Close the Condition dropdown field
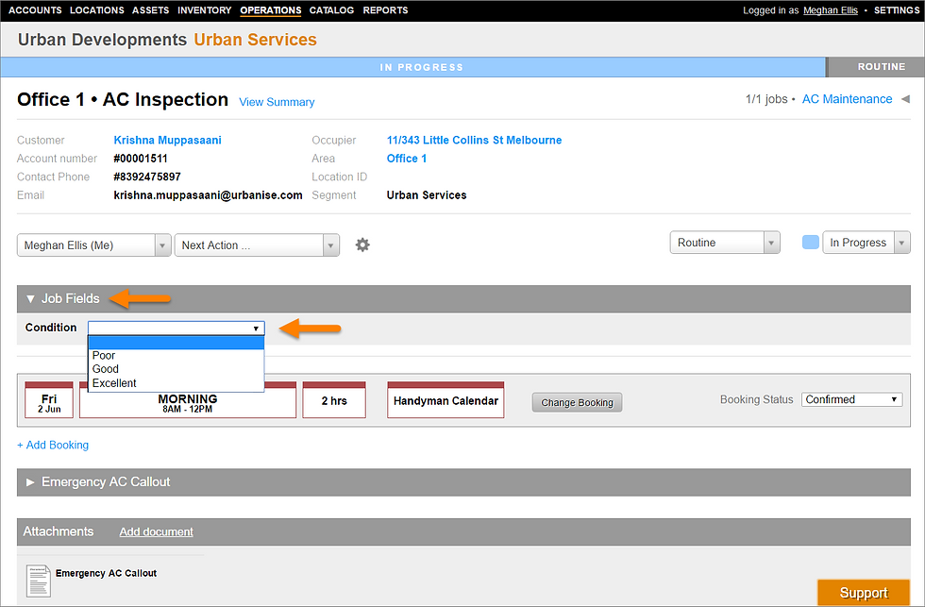 (x=176, y=328)
